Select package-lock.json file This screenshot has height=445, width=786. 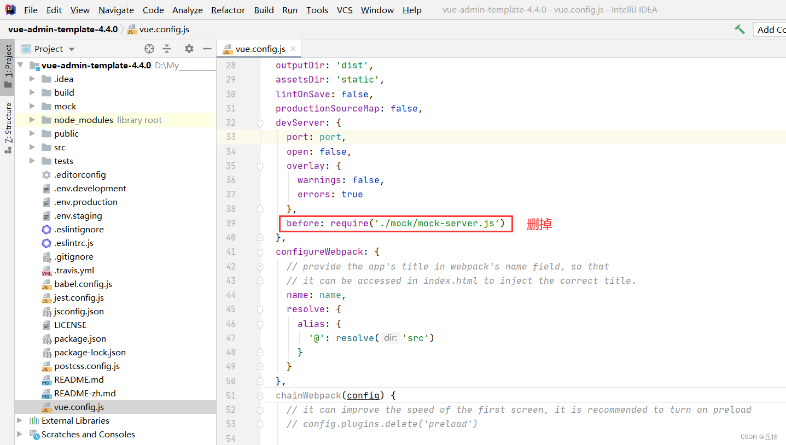click(x=90, y=352)
